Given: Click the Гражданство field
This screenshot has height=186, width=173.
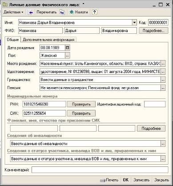Looking at the screenshot, I should tap(101, 80).
